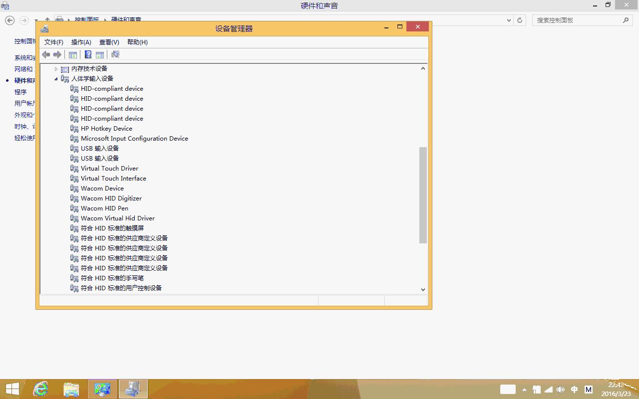This screenshot has width=639, height=399.
Task: Open the Control Panel address bar dropdown
Action: [509, 20]
